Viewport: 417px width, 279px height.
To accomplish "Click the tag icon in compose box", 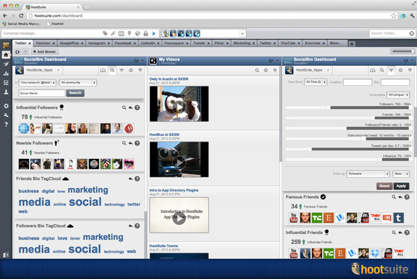I will pyautogui.click(x=105, y=33).
